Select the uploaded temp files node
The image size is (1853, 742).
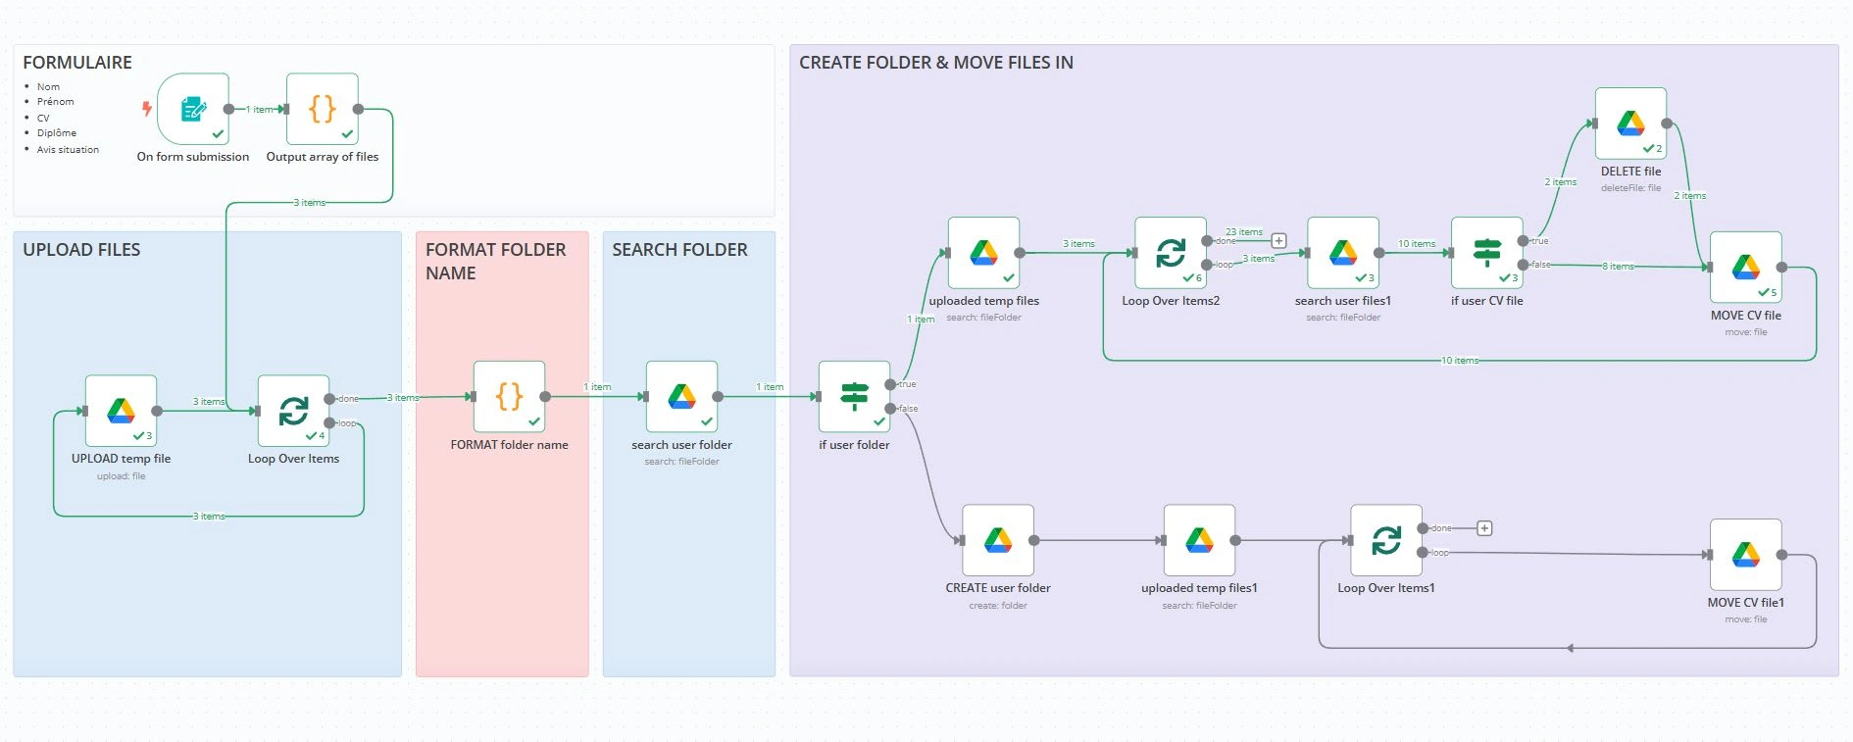click(x=984, y=253)
